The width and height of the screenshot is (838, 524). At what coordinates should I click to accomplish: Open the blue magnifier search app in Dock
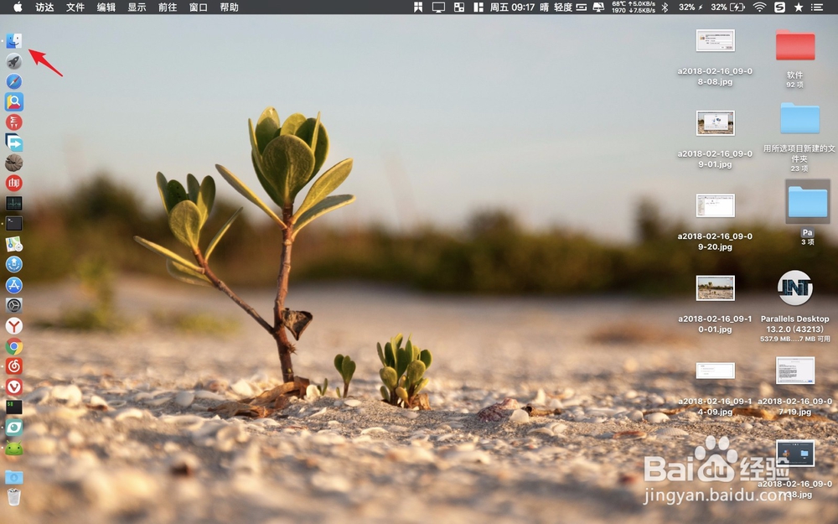[14, 101]
